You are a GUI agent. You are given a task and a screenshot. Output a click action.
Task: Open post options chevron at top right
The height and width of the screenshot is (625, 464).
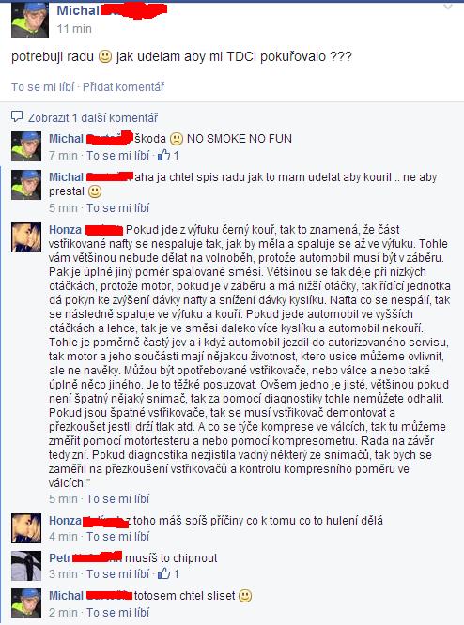pos(448,7)
